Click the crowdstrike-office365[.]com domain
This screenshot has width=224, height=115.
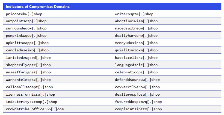coord(35,109)
